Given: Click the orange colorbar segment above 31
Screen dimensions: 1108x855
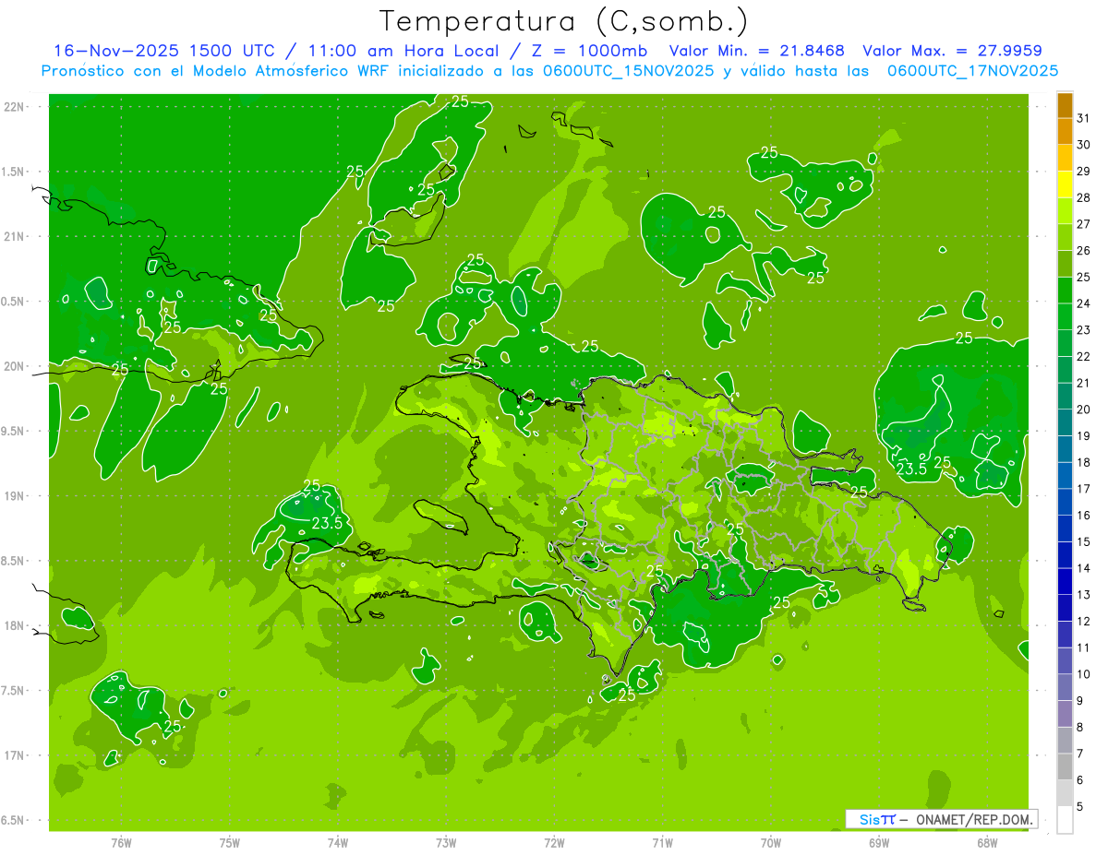Looking at the screenshot, I should click(x=1065, y=105).
